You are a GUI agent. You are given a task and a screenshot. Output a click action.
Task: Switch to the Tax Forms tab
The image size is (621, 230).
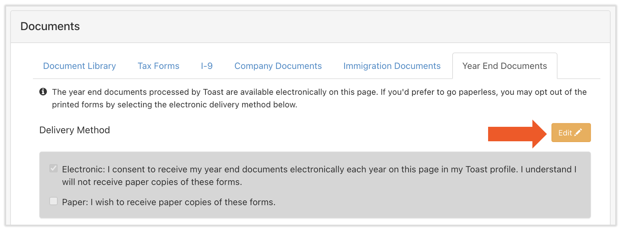click(158, 66)
